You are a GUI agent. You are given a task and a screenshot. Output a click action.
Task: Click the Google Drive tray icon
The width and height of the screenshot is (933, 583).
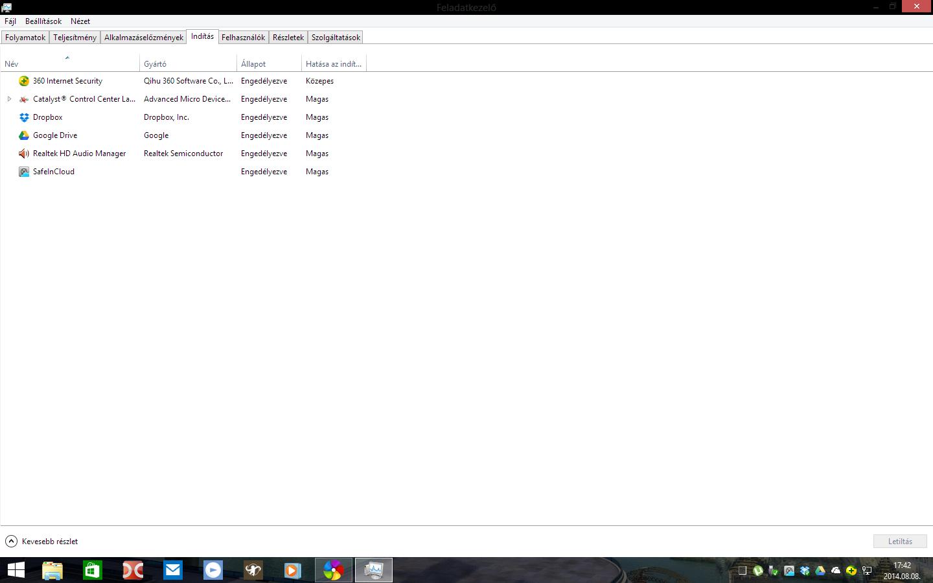[820, 571]
